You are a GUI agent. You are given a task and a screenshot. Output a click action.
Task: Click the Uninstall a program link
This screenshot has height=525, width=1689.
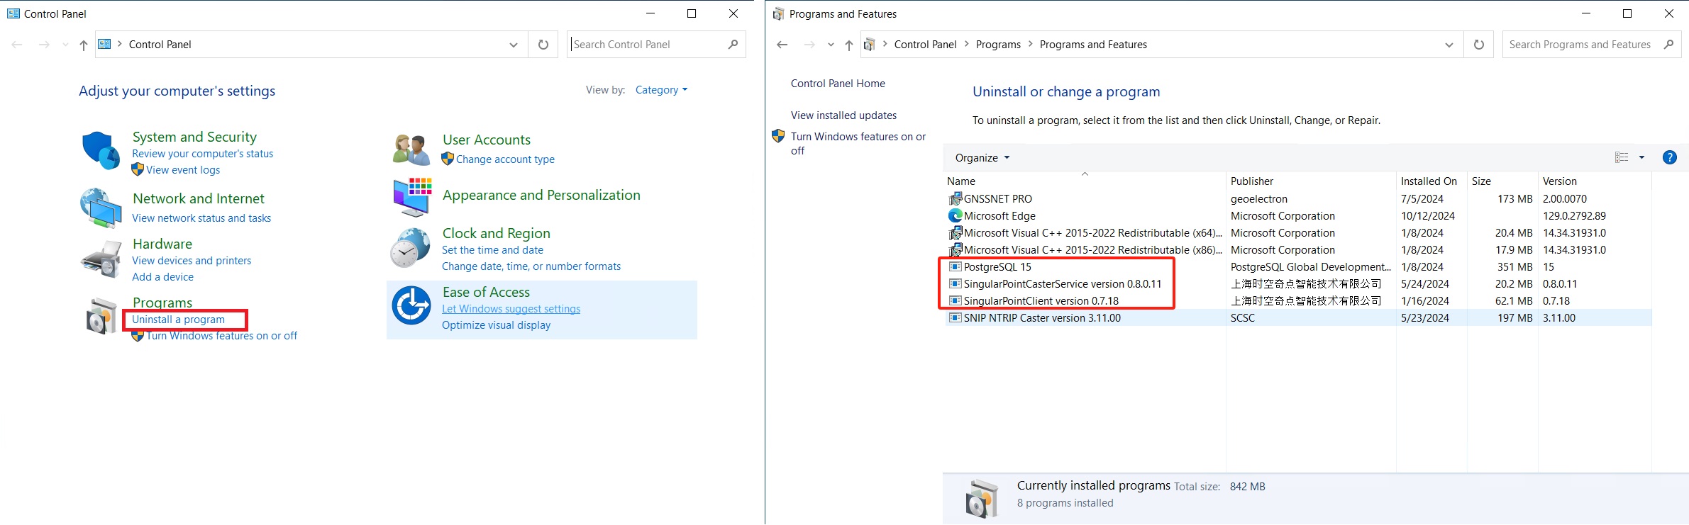178,320
